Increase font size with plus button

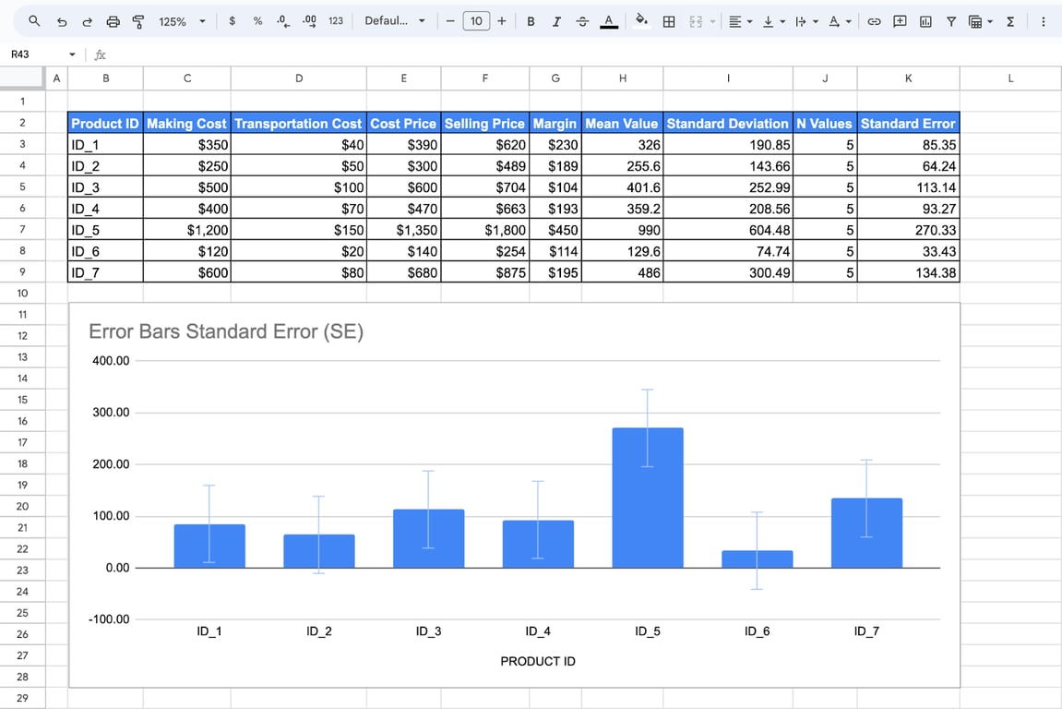502,21
